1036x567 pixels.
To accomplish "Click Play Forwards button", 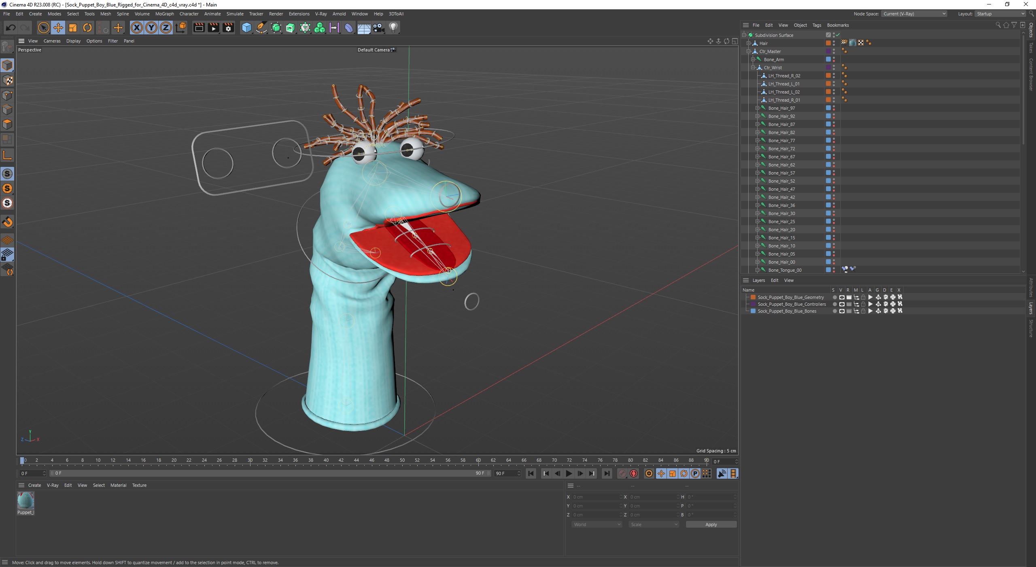I will [x=569, y=473].
